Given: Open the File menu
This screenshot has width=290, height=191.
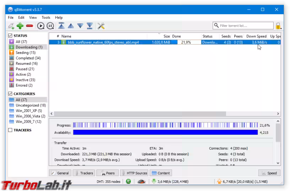Looking at the screenshot, I should [x=11, y=17].
